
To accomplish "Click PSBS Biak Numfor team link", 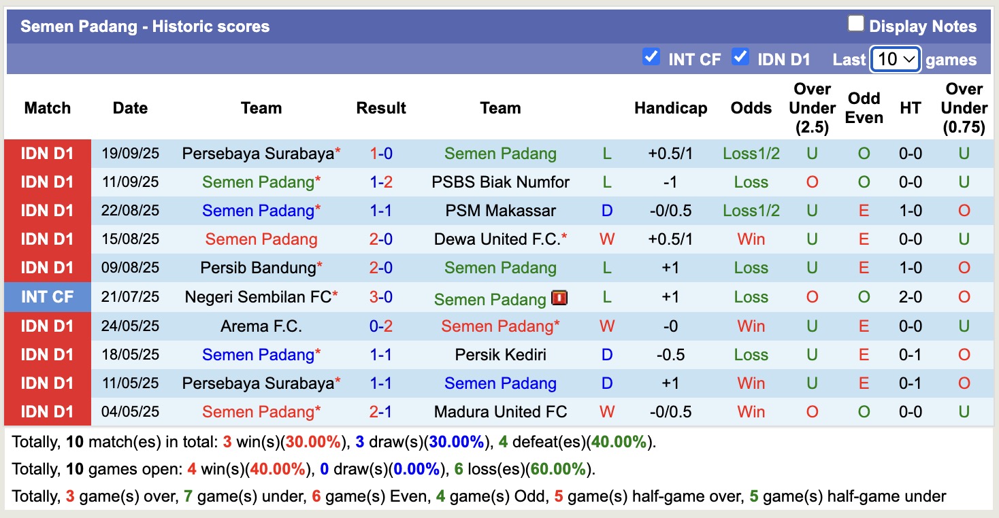I will coord(500,182).
